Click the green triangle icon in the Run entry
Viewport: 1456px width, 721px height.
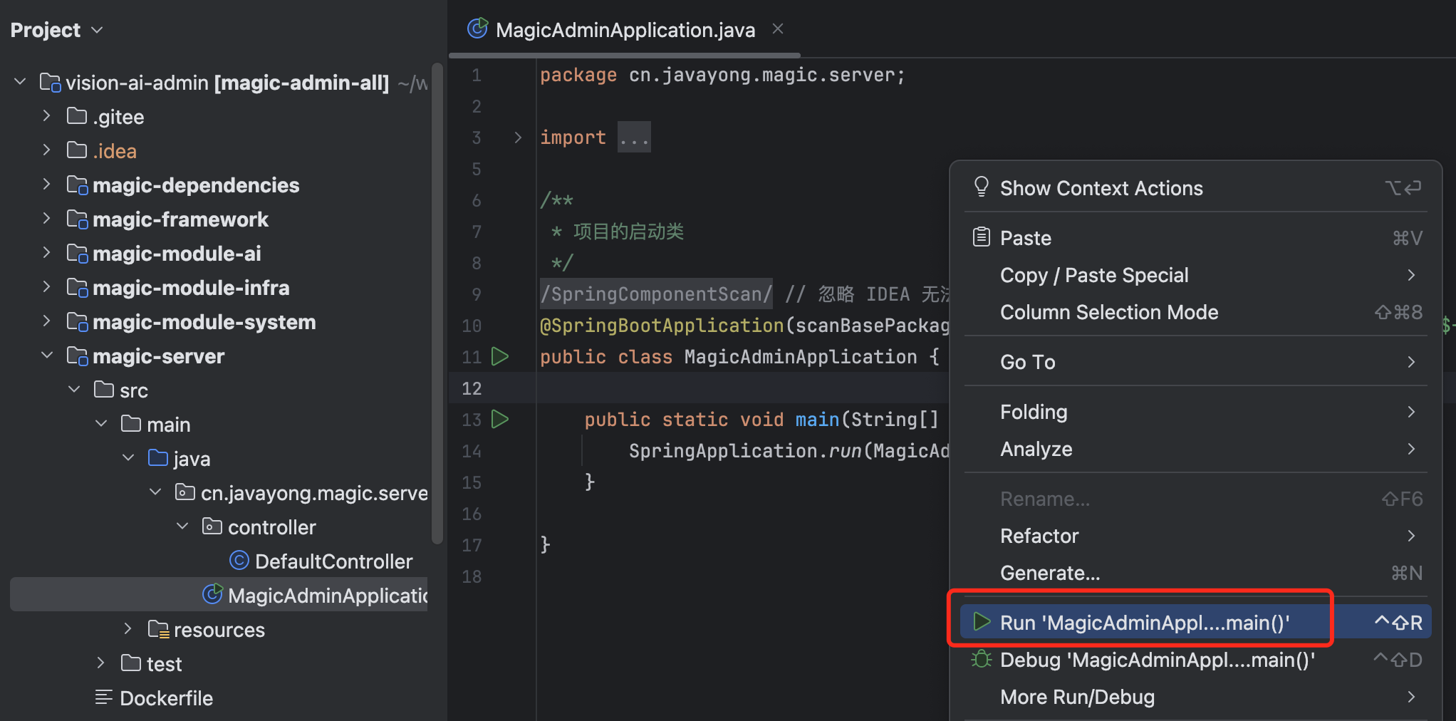[x=981, y=621]
